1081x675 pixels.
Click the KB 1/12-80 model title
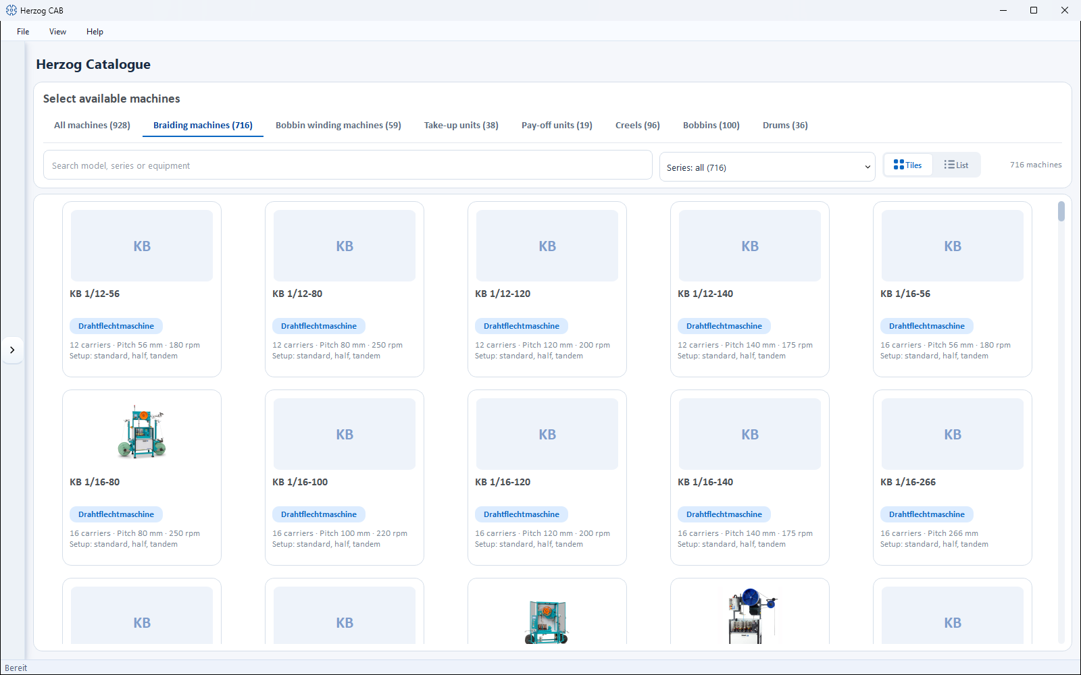[x=297, y=294]
